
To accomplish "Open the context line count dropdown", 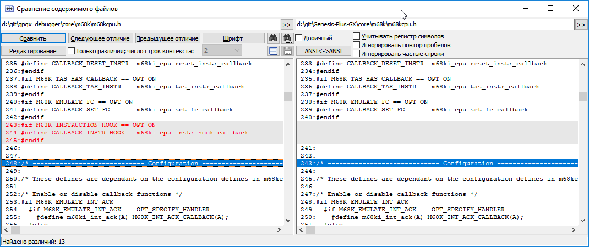I will click(222, 50).
